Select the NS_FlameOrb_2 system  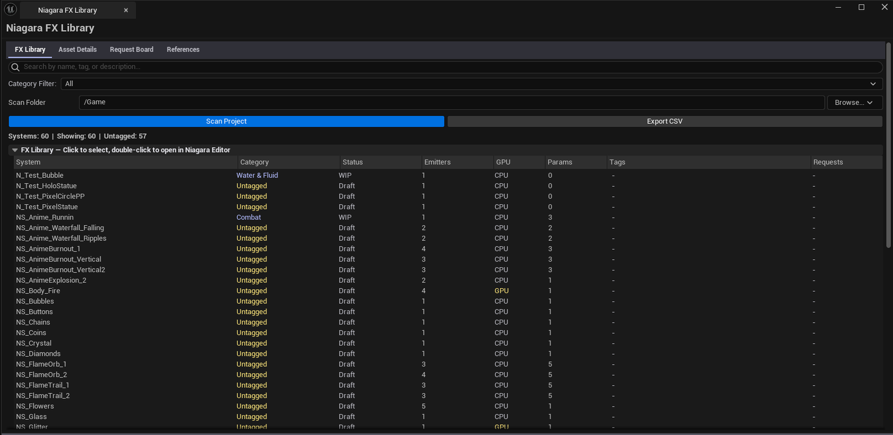point(448,375)
